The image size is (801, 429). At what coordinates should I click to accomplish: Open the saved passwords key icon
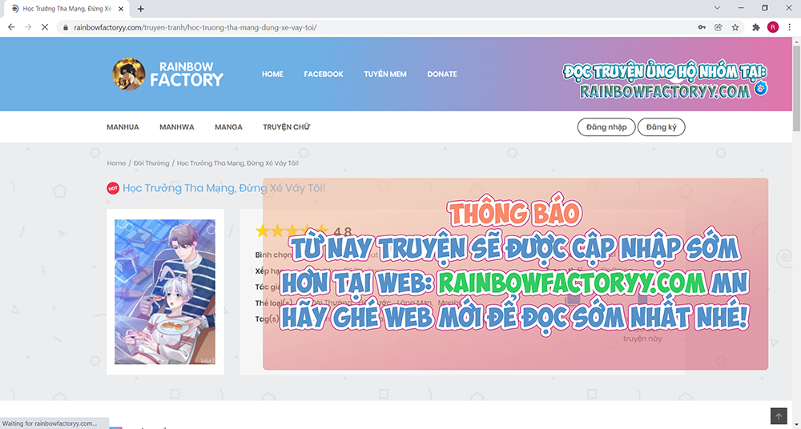click(702, 26)
